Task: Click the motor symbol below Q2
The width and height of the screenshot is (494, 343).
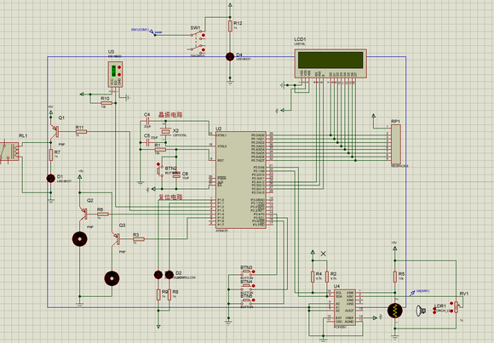Action: coord(80,239)
